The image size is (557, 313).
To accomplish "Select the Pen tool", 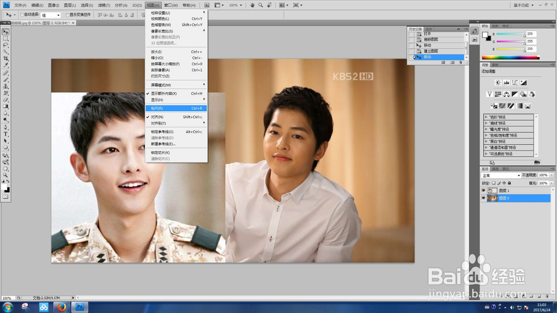I will [6, 127].
